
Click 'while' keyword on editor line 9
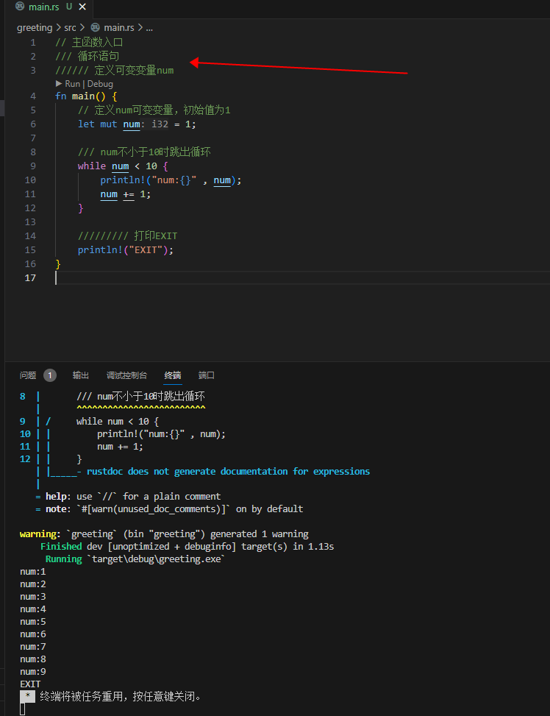[92, 166]
